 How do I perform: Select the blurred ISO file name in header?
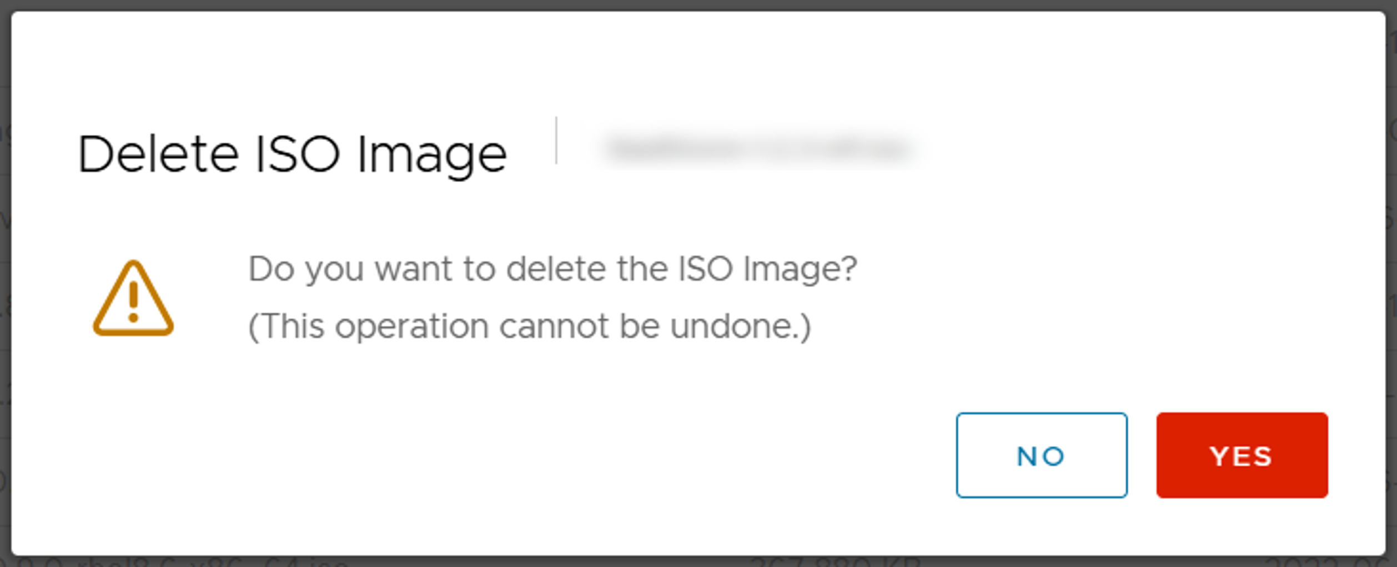tap(758, 149)
